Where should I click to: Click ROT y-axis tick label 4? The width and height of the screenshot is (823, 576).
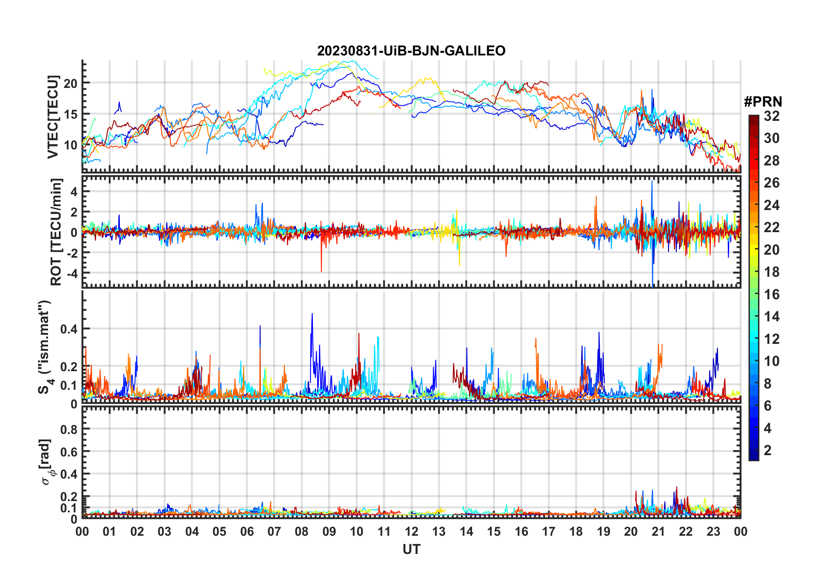pos(74,191)
